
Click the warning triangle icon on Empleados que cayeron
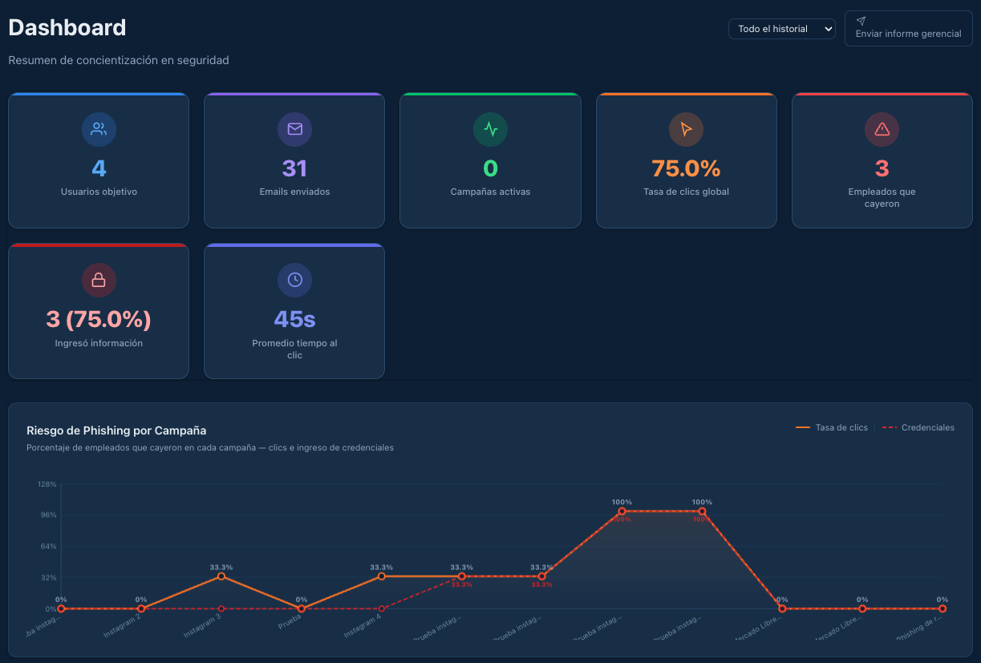[882, 129]
